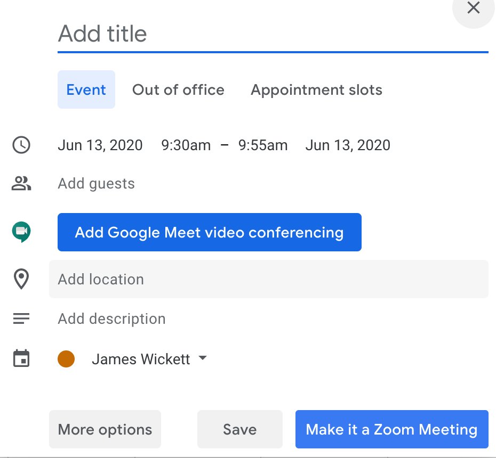Switch to Appointment slots tab
The width and height of the screenshot is (496, 458).
316,89
